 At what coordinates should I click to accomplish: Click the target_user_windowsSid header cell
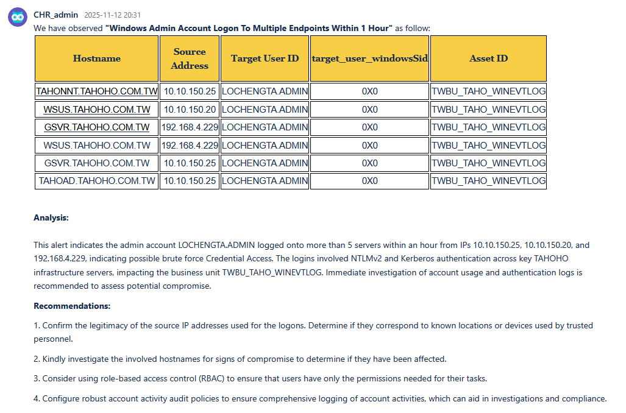pyautogui.click(x=369, y=58)
